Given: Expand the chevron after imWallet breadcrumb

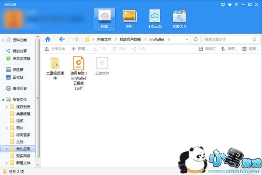Looking at the screenshot, I should tap(169, 39).
